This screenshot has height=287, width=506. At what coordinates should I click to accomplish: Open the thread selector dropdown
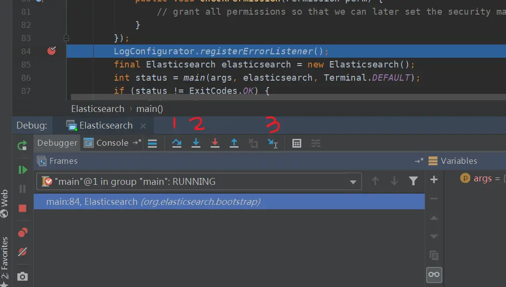pos(199,182)
